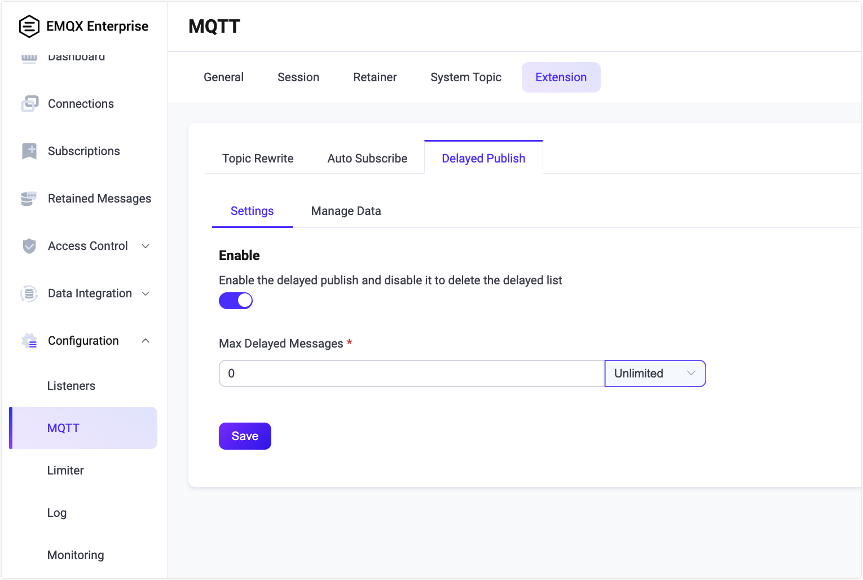The width and height of the screenshot is (863, 580).
Task: Click the partially hidden Dashboard icon
Action: [x=29, y=58]
